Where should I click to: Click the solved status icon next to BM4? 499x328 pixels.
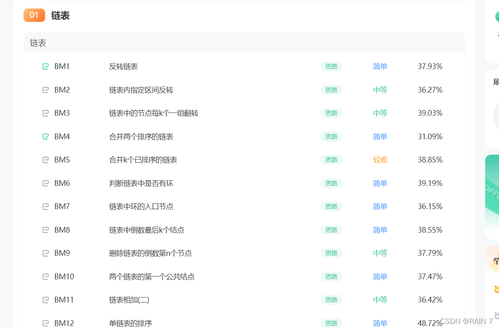coord(45,136)
